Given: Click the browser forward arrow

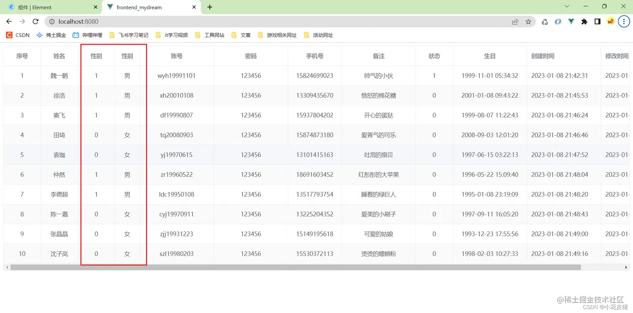Looking at the screenshot, I should [x=22, y=22].
